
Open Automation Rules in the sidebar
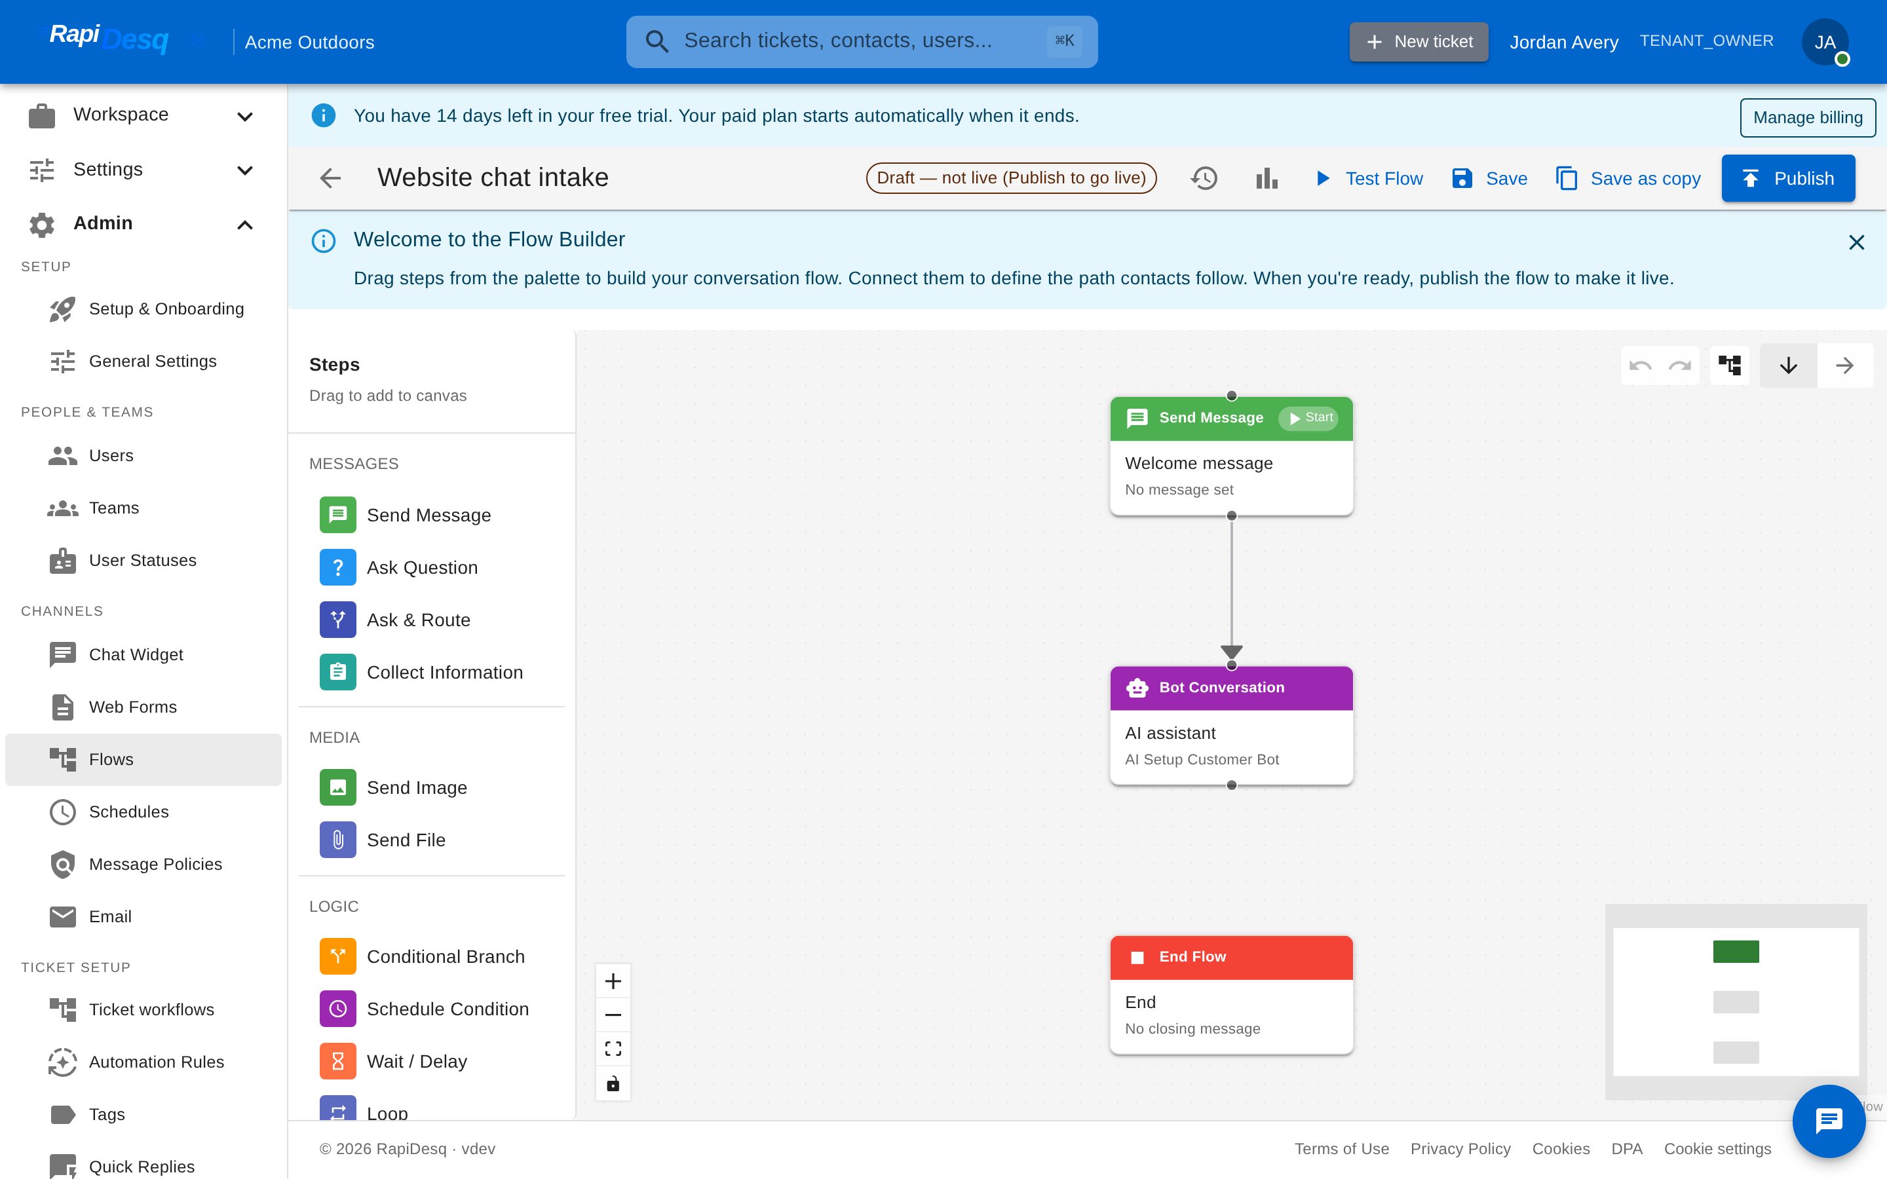point(143,1061)
